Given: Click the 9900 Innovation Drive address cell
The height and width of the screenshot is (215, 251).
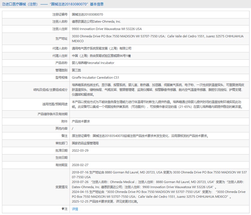Looking at the screenshot, I should tap(107, 29).
